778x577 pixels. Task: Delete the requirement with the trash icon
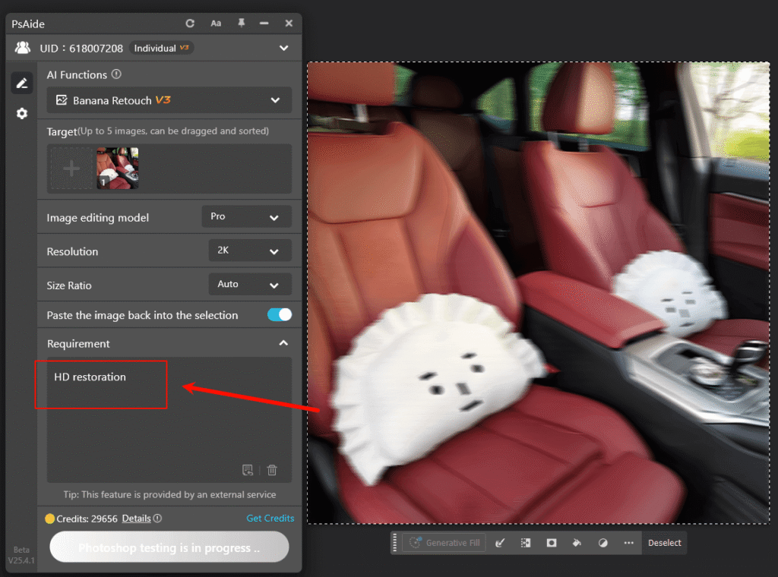(x=273, y=470)
